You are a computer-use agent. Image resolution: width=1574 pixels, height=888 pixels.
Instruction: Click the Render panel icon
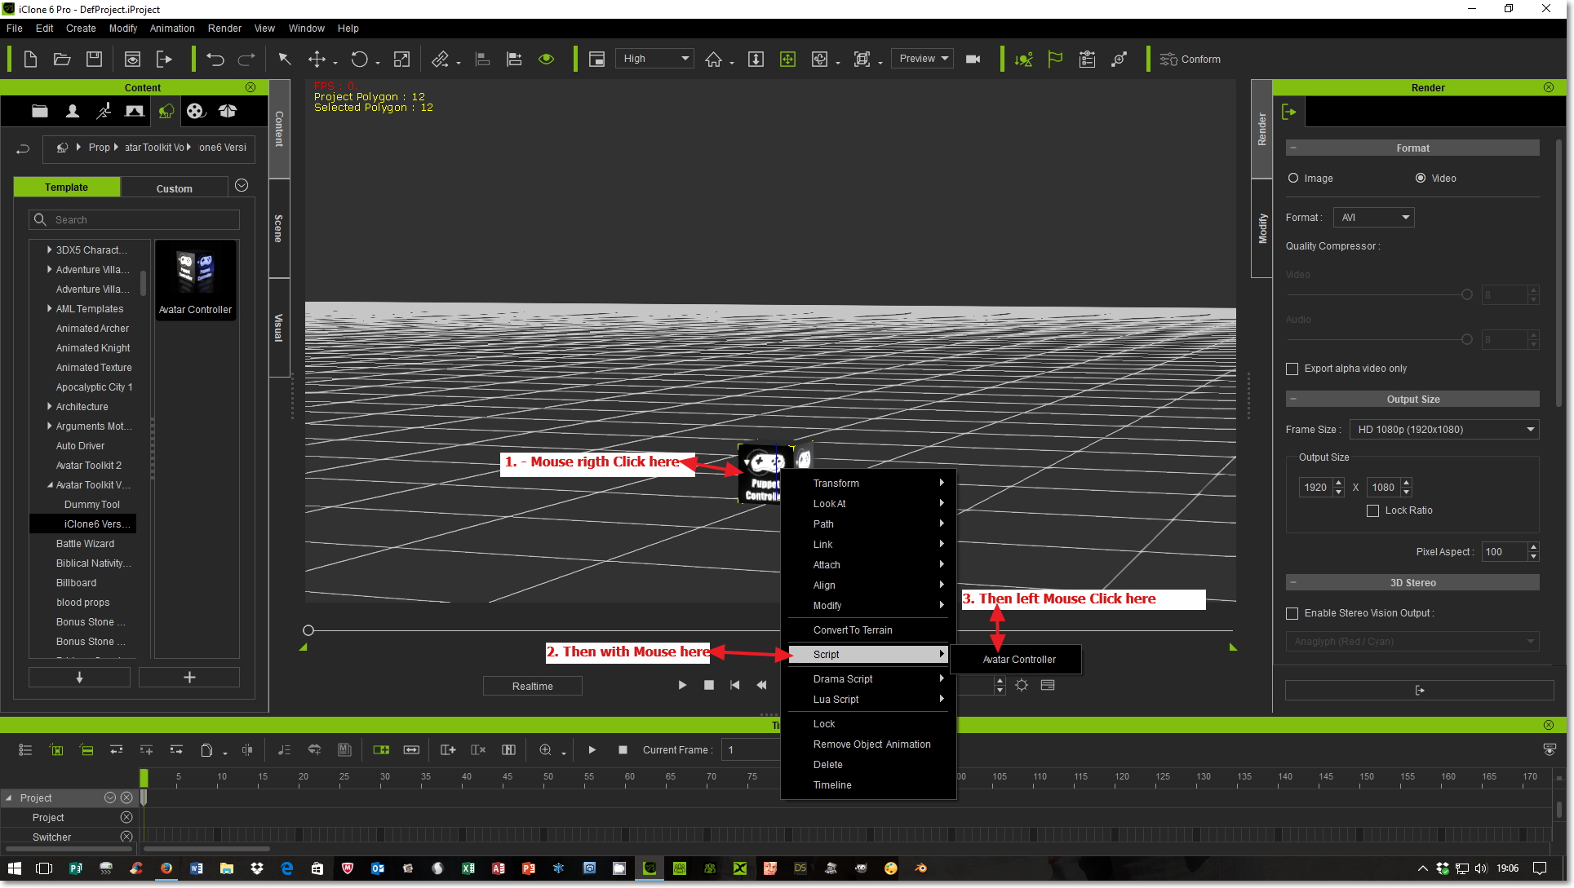click(x=1287, y=111)
